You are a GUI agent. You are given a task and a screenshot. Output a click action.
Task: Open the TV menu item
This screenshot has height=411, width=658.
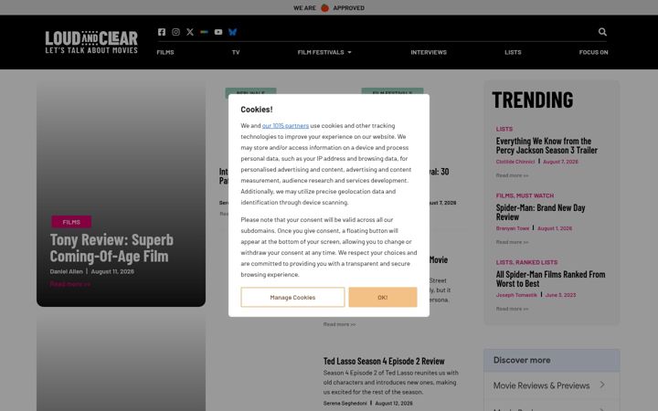[236, 52]
